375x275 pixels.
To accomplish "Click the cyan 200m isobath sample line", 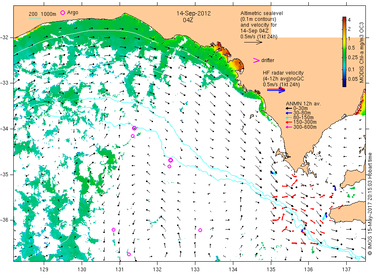I will coord(35,17).
